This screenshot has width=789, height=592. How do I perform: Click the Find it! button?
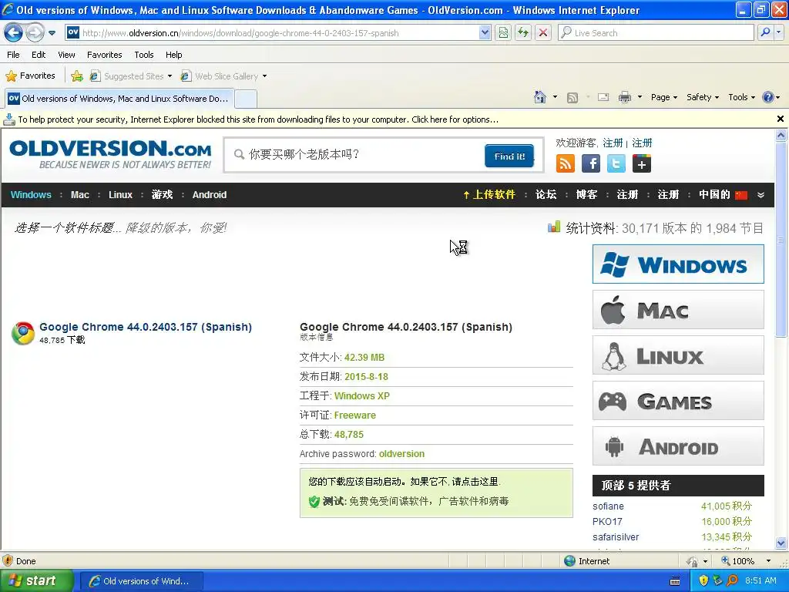pyautogui.click(x=509, y=156)
